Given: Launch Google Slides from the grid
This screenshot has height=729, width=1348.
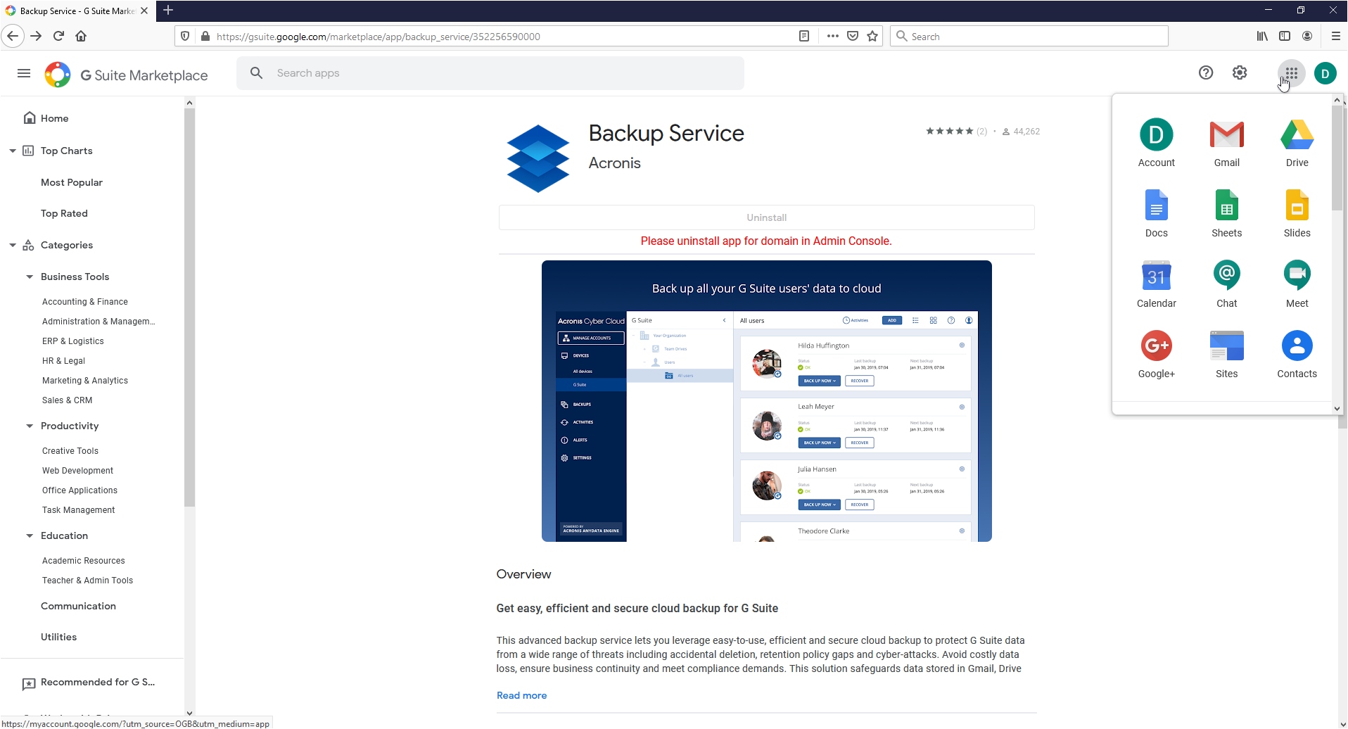Looking at the screenshot, I should coord(1297,214).
